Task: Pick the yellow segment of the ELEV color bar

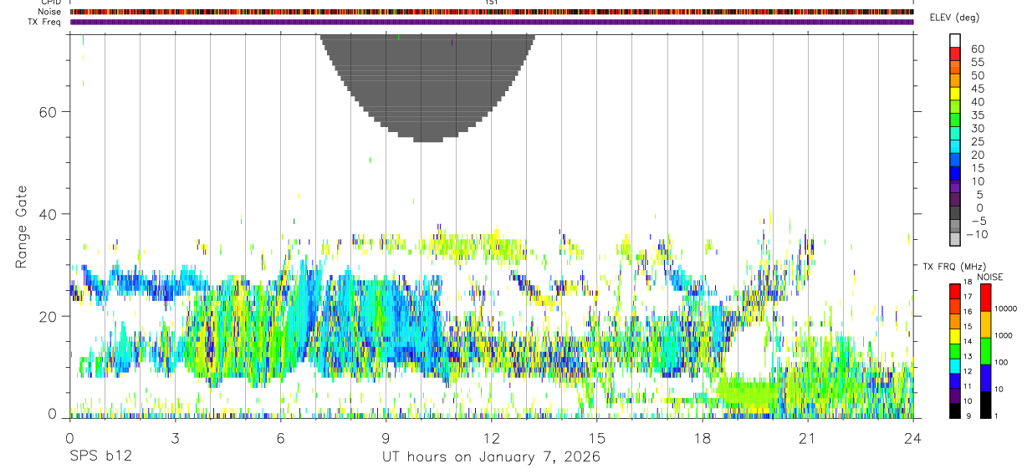Action: pyautogui.click(x=955, y=94)
